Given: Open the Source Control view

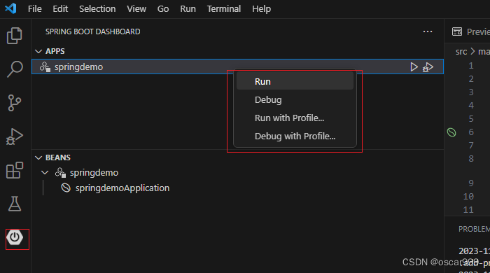Looking at the screenshot, I should (x=15, y=103).
